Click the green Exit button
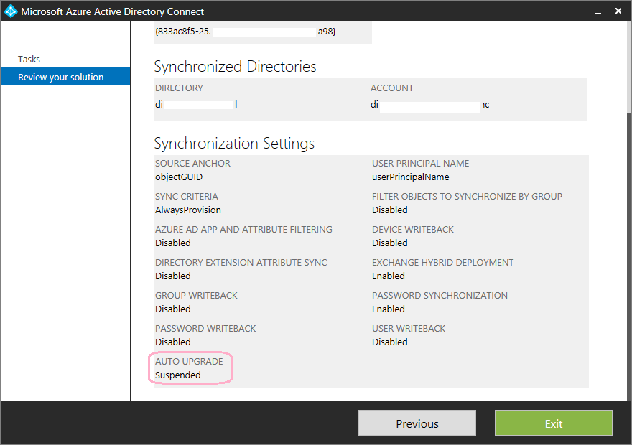The image size is (632, 445). [x=553, y=423]
